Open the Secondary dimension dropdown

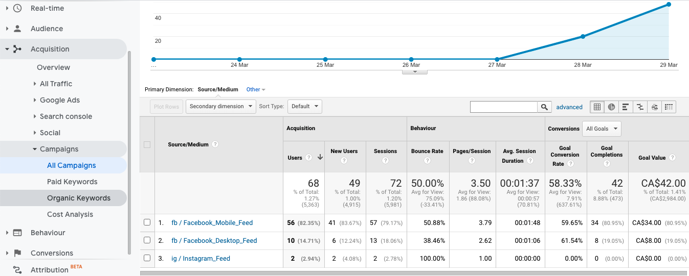pos(221,106)
